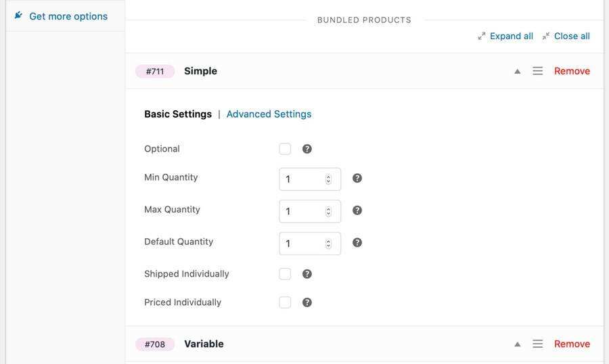Click help icon beside Default Quantity

point(357,242)
